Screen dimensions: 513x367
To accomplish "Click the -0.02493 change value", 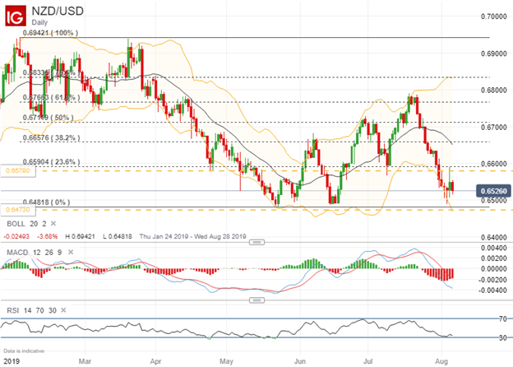I will [16, 236].
